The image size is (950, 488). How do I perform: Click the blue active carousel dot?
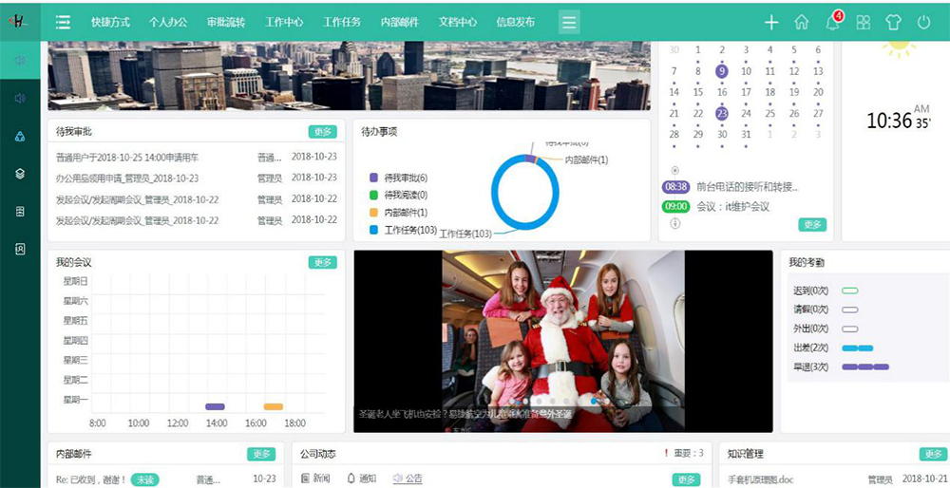(x=594, y=401)
